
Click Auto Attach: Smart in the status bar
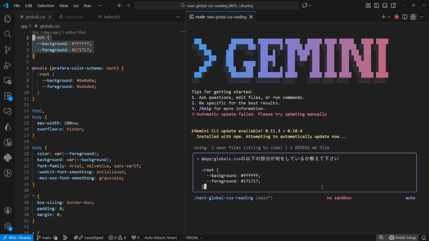click(x=161, y=238)
